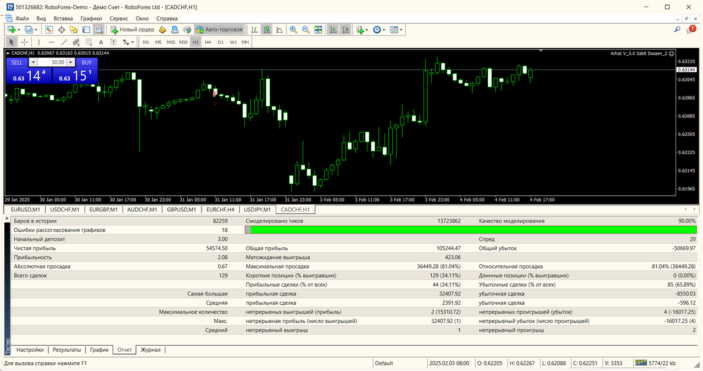Image resolution: width=703 pixels, height=371 pixels.
Task: Zoom out the chart
Action: [305, 30]
